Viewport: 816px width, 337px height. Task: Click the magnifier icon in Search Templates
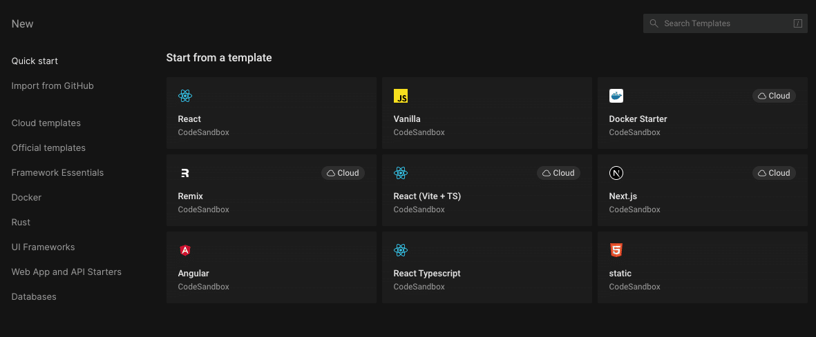point(654,23)
